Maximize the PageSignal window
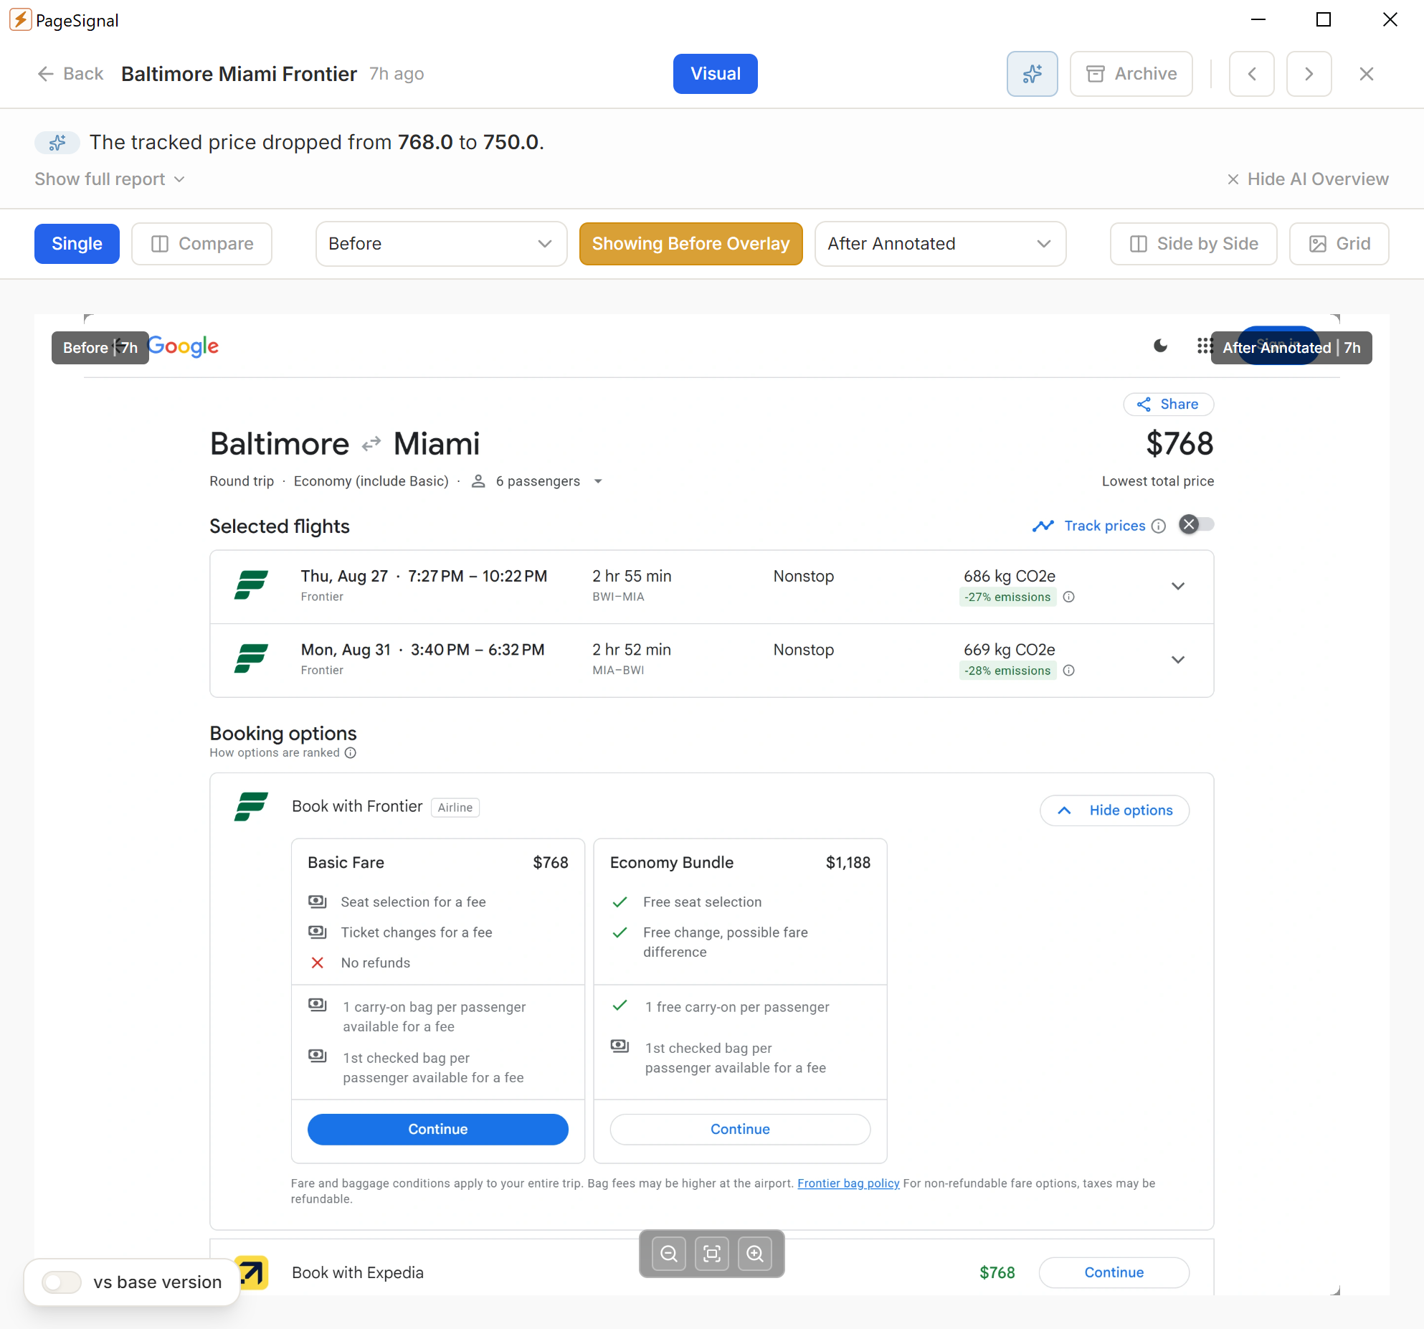This screenshot has width=1424, height=1329. point(1324,19)
